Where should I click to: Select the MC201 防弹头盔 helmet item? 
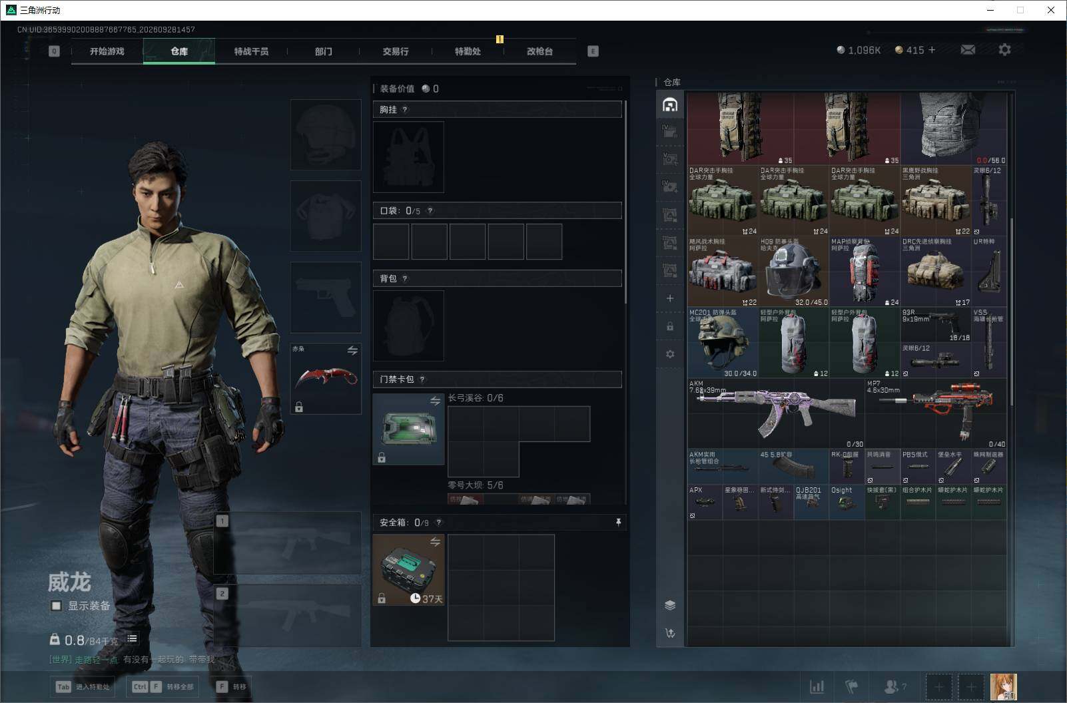click(x=723, y=342)
